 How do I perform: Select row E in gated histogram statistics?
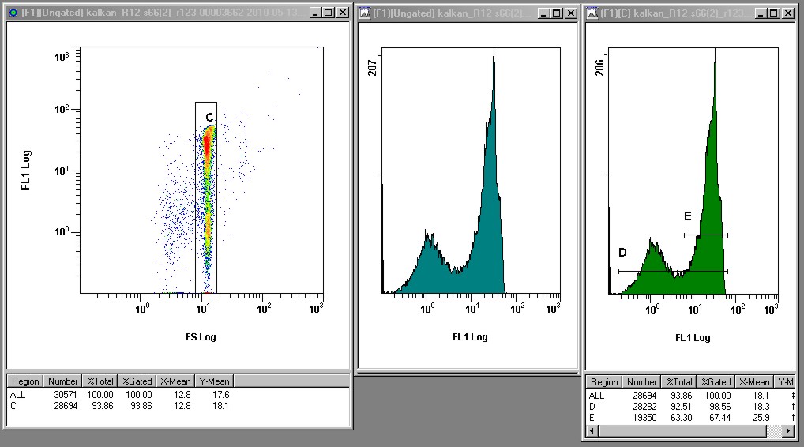pos(593,417)
